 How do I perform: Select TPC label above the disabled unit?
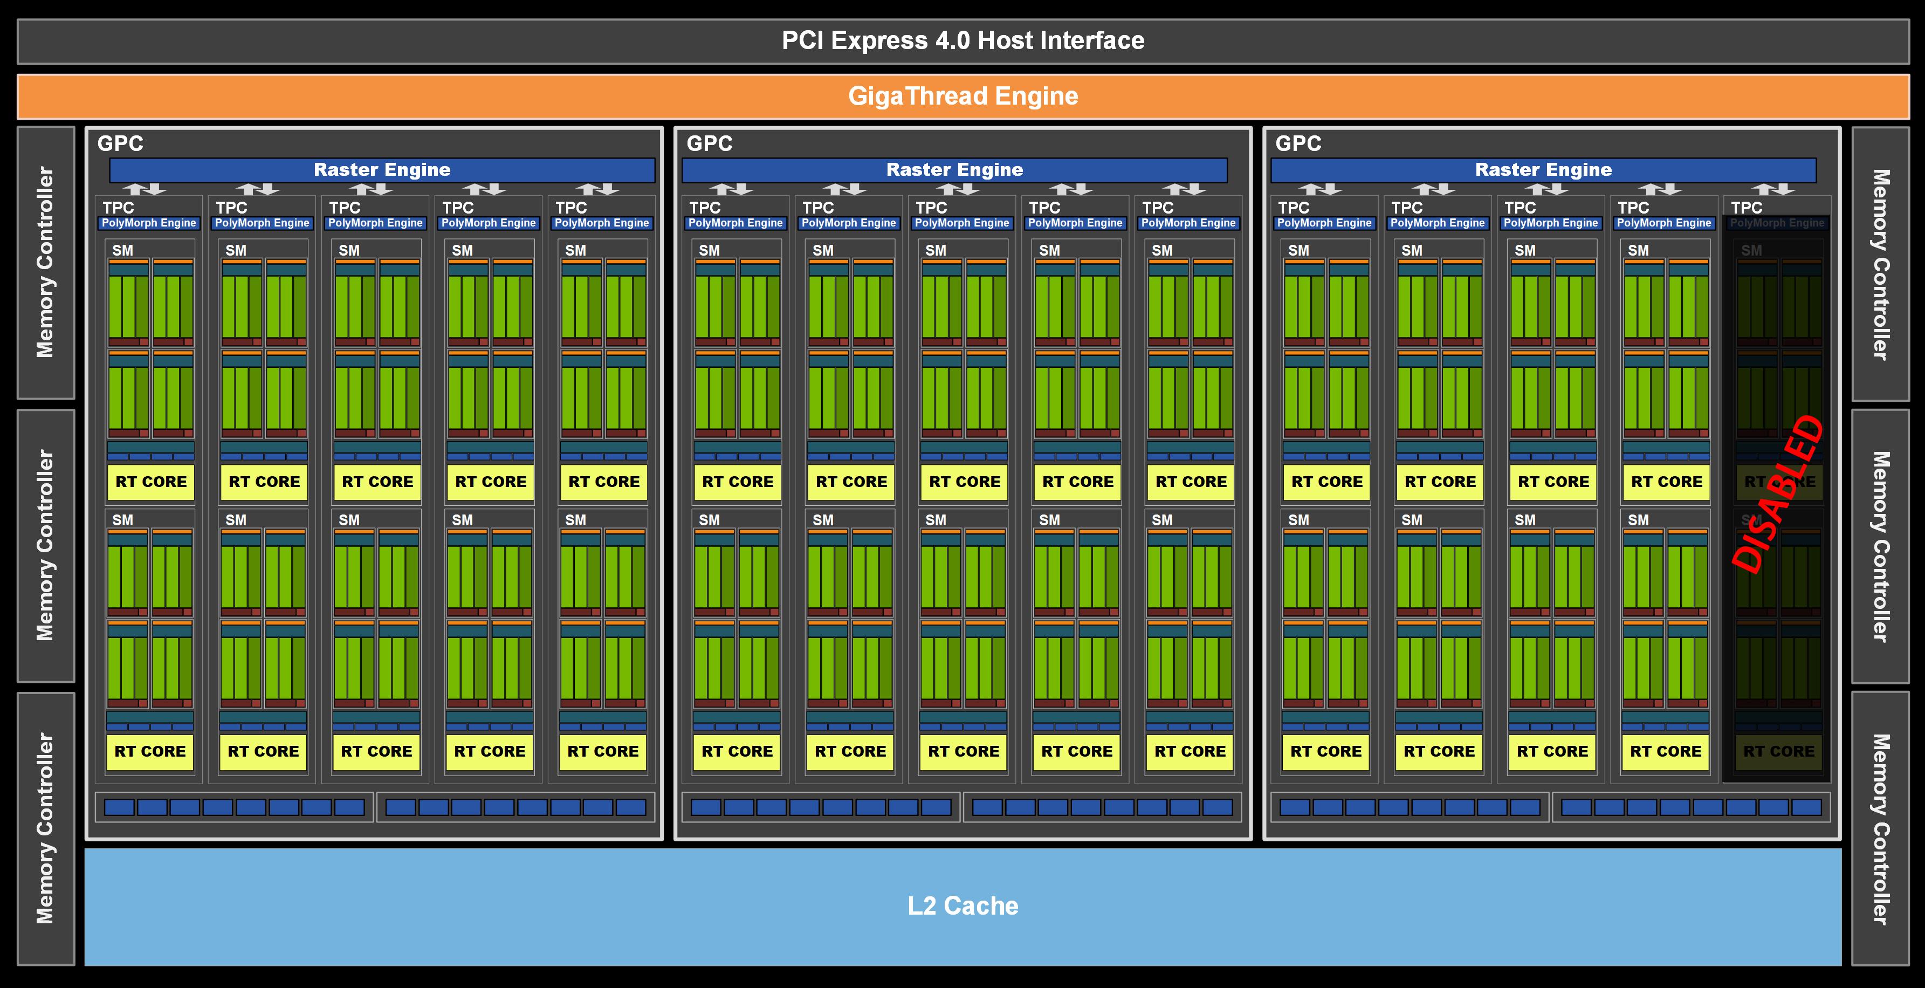click(1747, 207)
